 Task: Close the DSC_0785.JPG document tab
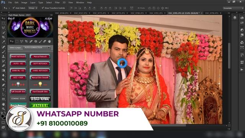202,13
